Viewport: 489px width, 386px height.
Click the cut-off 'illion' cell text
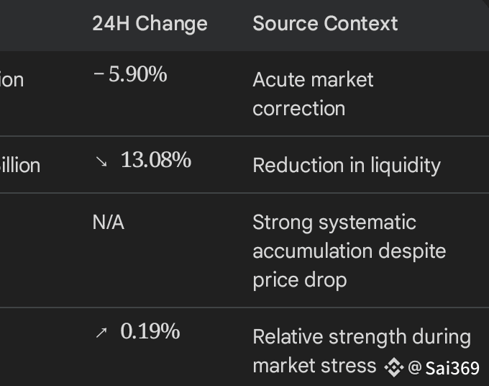[x=20, y=165]
